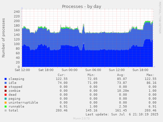Click the 200 y-axis tick label
163x122 pixels.
(x=17, y=21)
